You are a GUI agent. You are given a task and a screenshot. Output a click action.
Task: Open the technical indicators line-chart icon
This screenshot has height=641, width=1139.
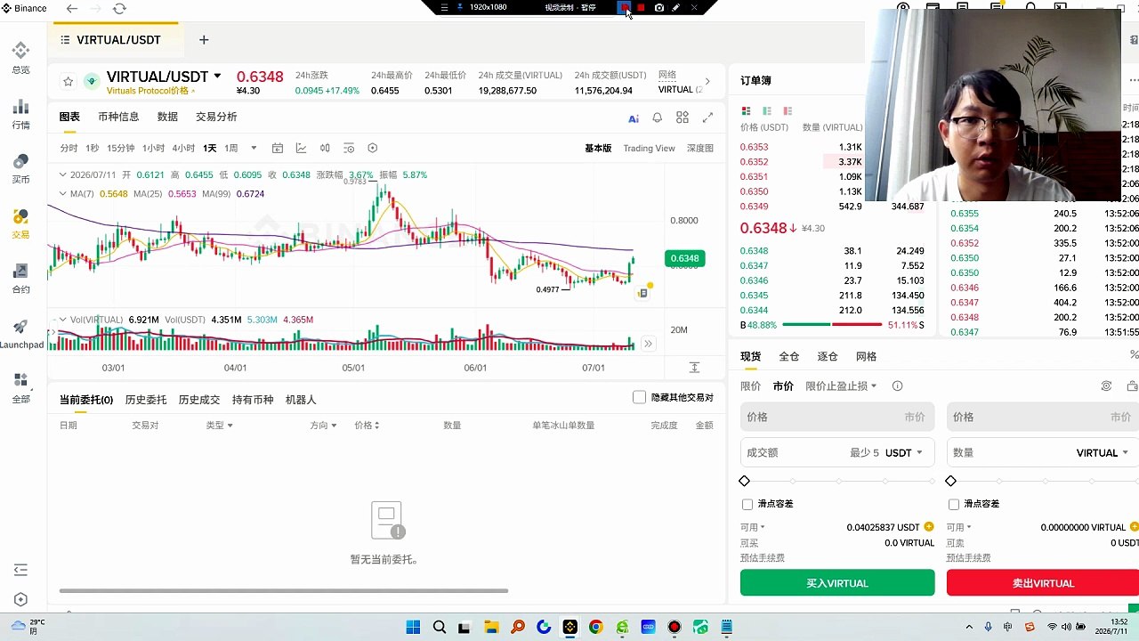[x=301, y=148]
